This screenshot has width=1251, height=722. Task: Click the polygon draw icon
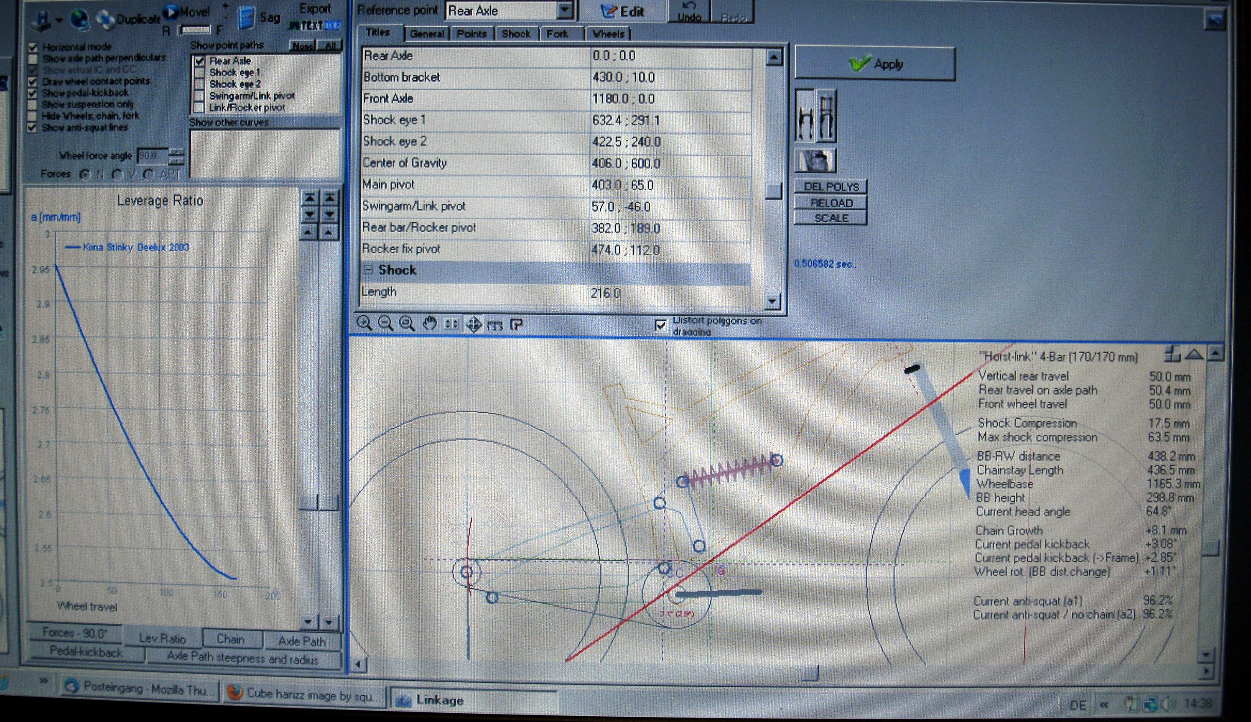(x=517, y=325)
